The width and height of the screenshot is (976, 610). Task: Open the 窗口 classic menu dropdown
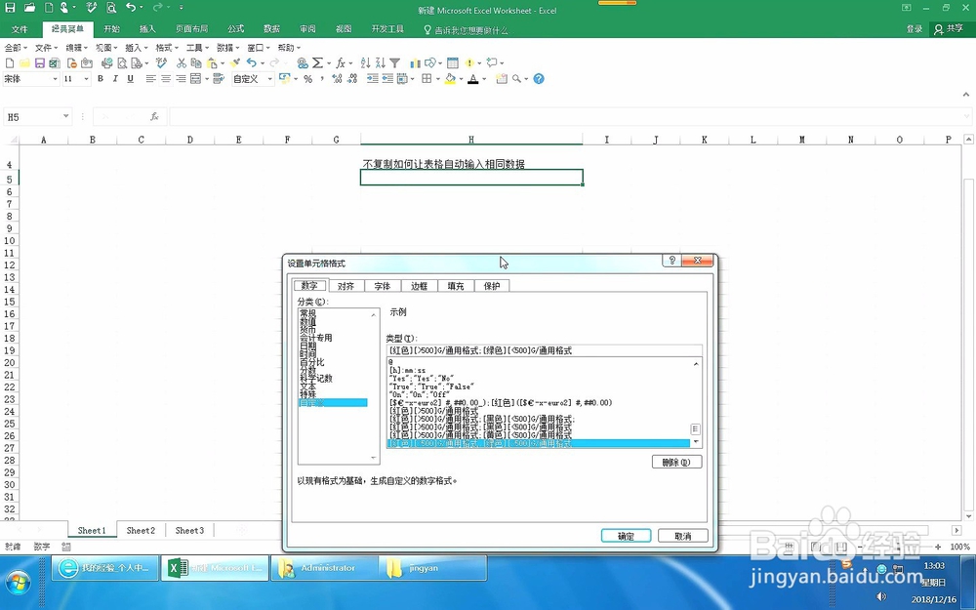pyautogui.click(x=258, y=48)
